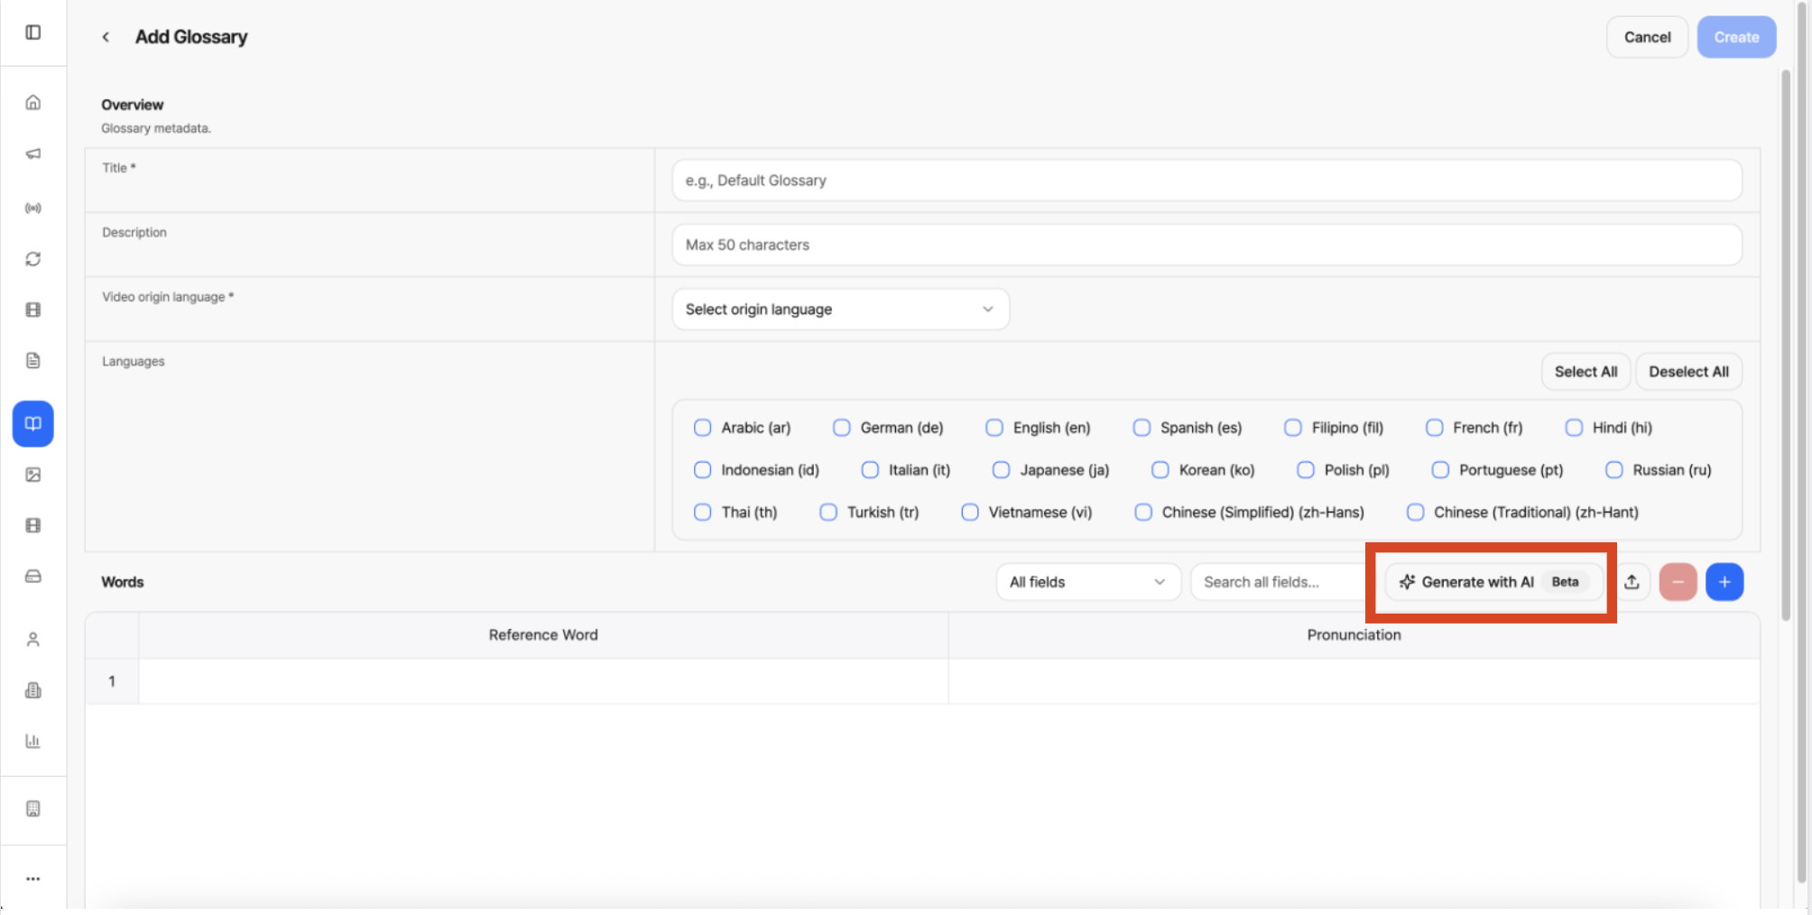
Task: Click the Reference Word column header
Action: coord(543,635)
